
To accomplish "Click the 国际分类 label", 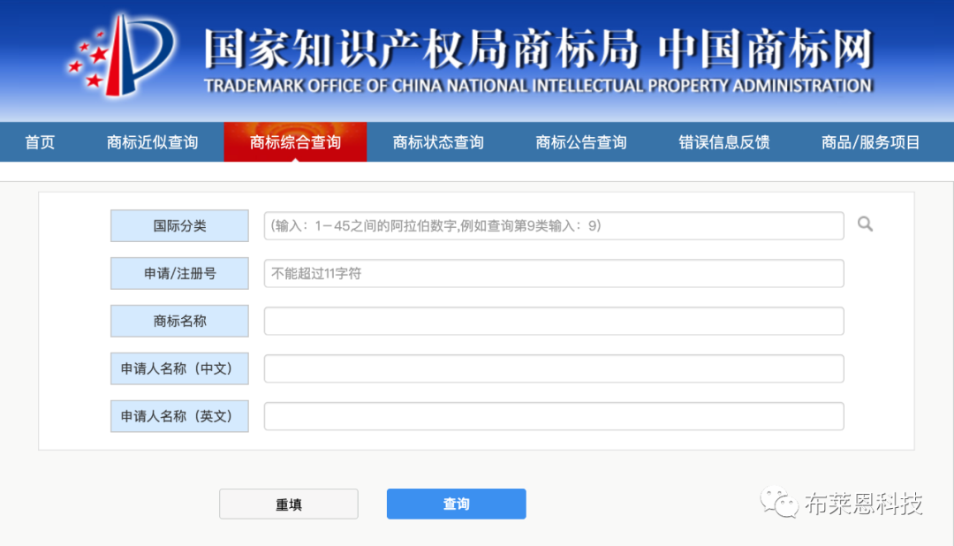I will 179,226.
